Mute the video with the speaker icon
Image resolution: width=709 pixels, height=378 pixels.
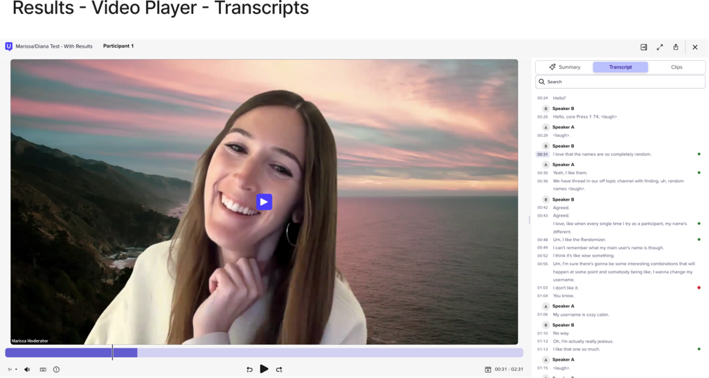27,370
